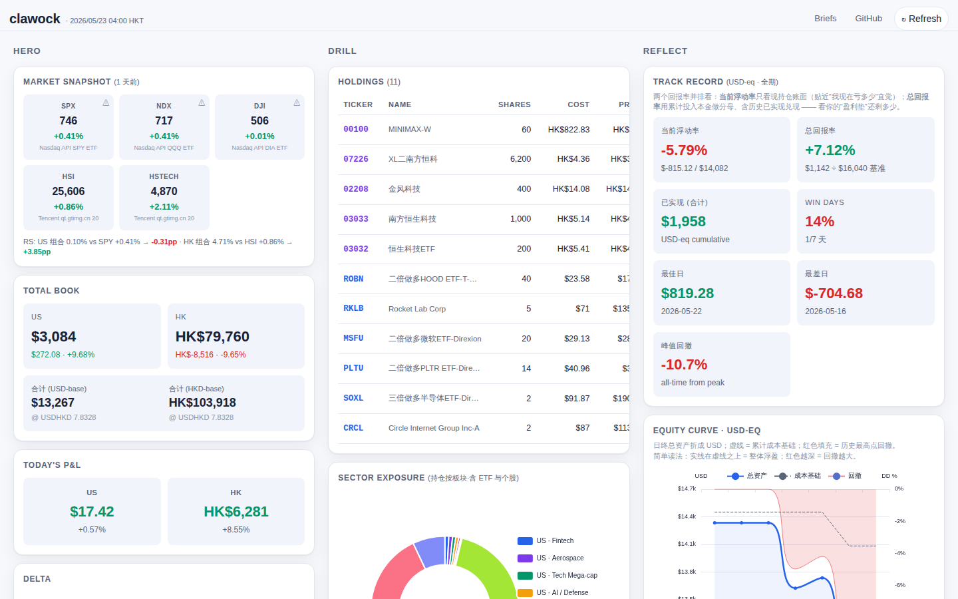Click the clawock logo
The width and height of the screenshot is (958, 599).
35,19
